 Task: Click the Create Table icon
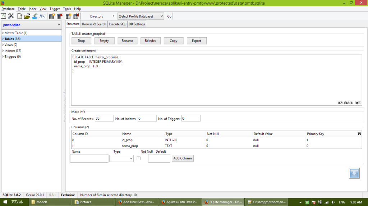tap(52, 16)
